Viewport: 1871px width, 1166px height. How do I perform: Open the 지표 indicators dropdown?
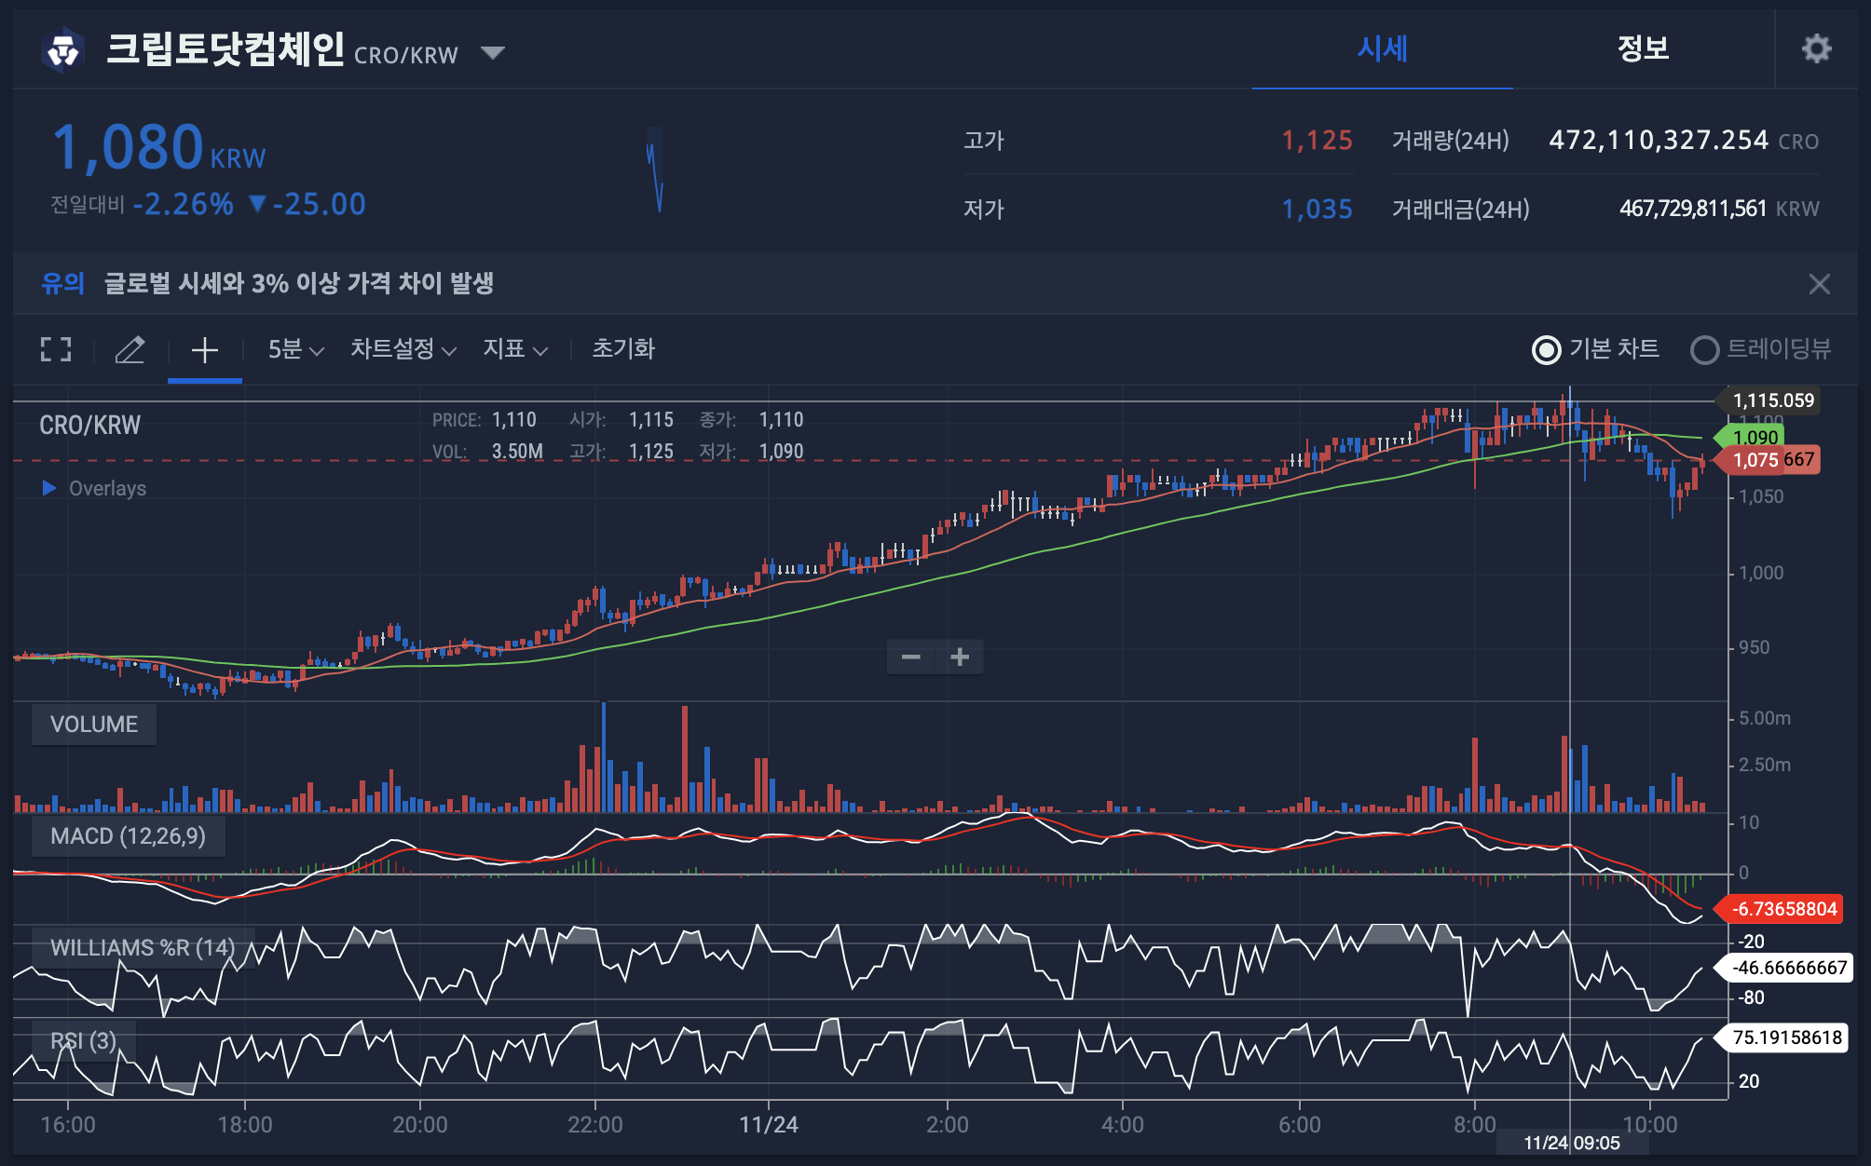coord(514,349)
